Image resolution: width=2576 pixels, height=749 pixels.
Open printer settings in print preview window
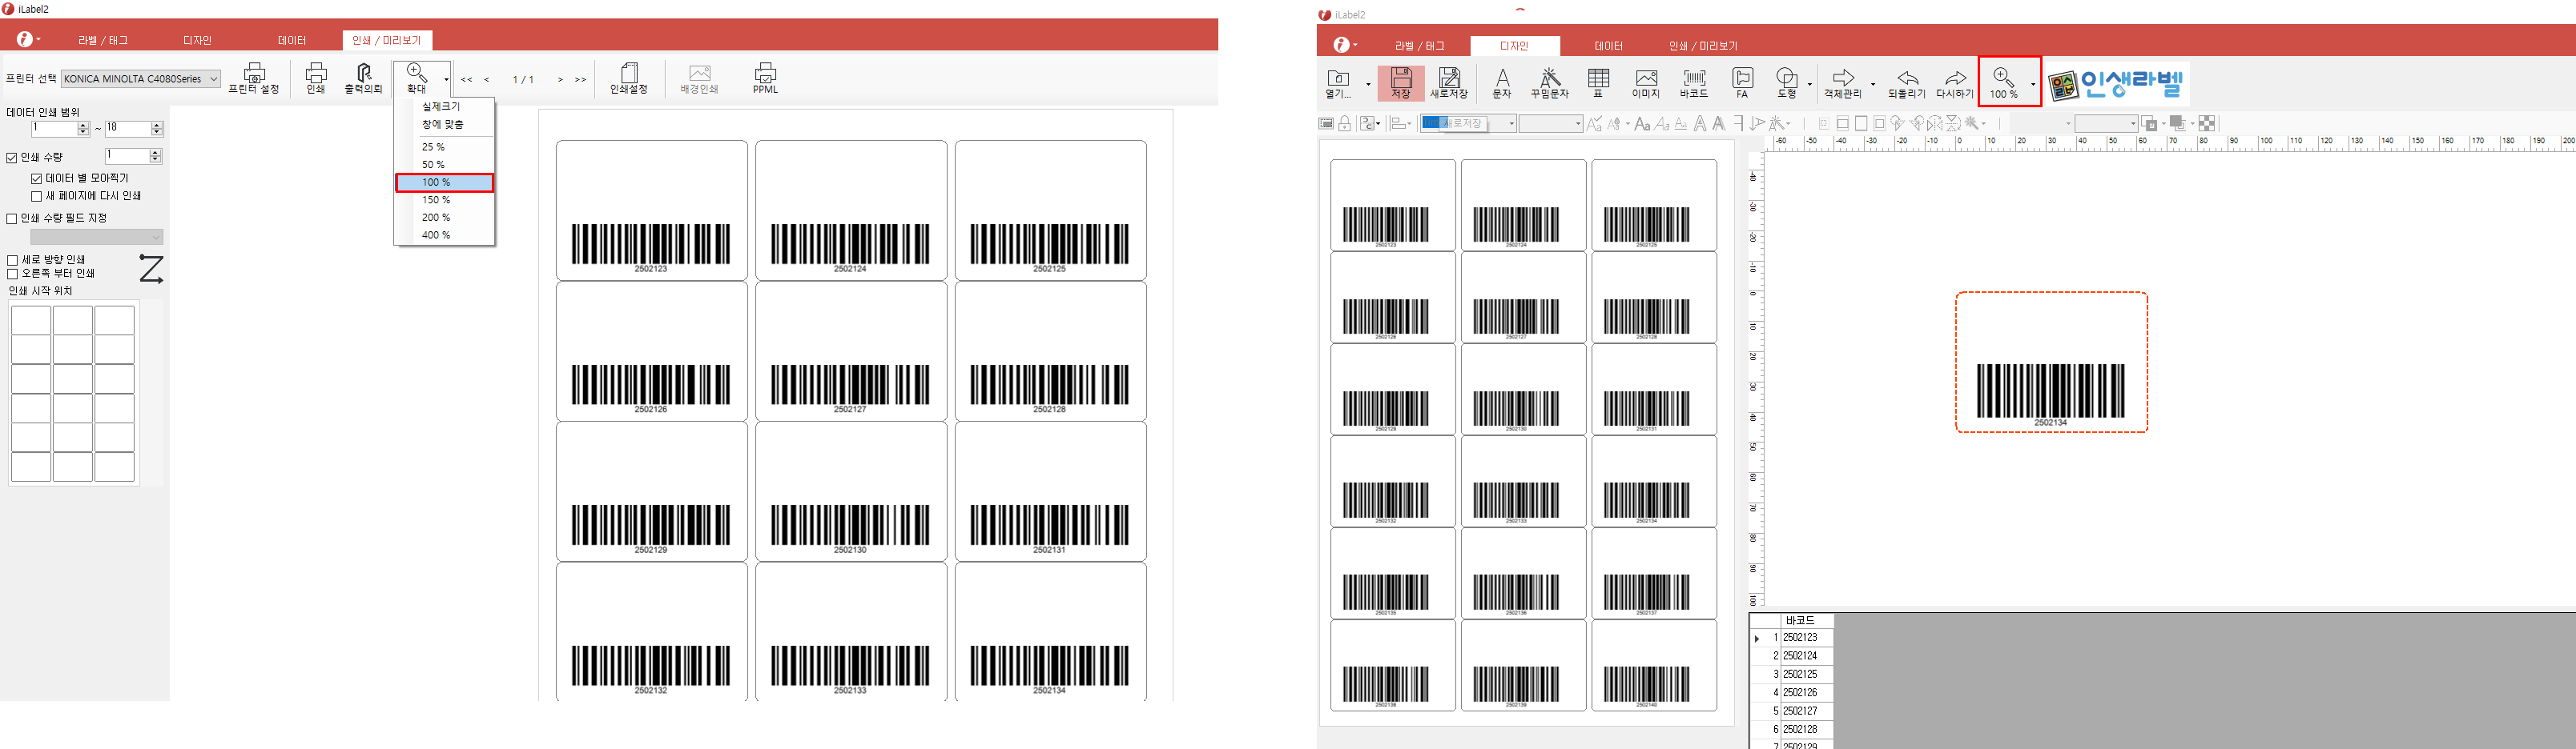[254, 78]
